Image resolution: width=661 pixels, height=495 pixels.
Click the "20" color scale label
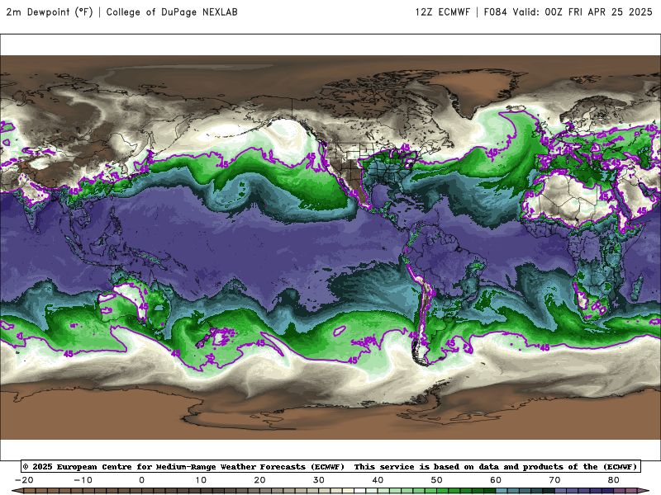coord(259,480)
